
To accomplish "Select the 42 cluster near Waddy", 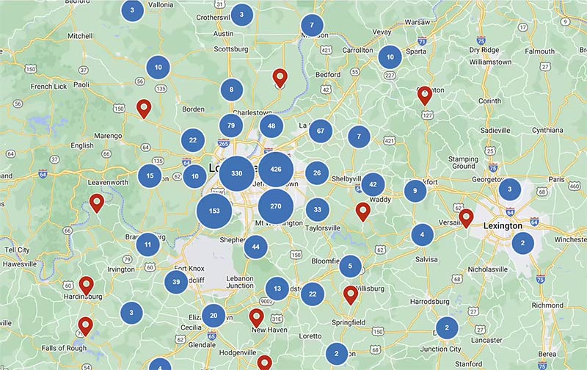I will click(x=373, y=184).
